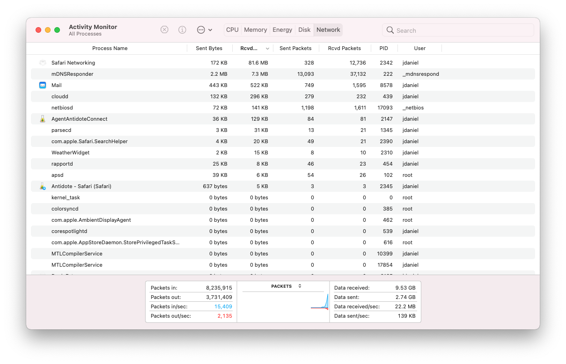Click the Packets out total 3,731,409
The image size is (566, 364).
click(x=219, y=297)
